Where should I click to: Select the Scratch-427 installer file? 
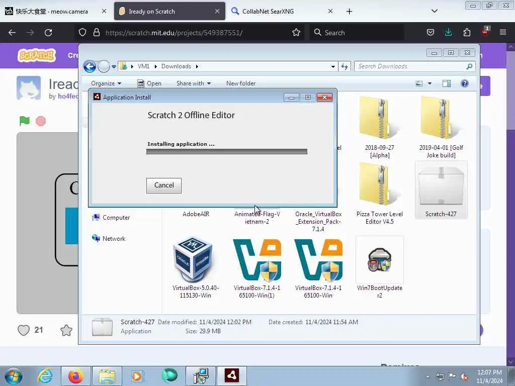pos(441,190)
